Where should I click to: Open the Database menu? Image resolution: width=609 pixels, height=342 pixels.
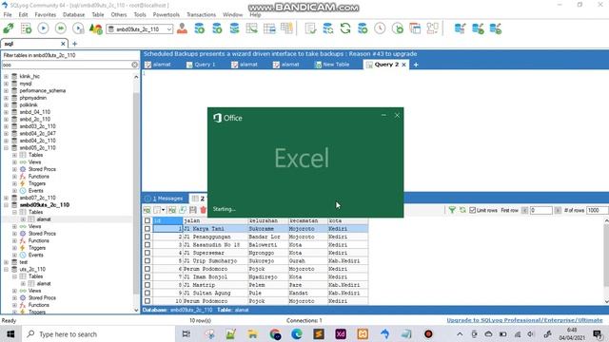74,14
